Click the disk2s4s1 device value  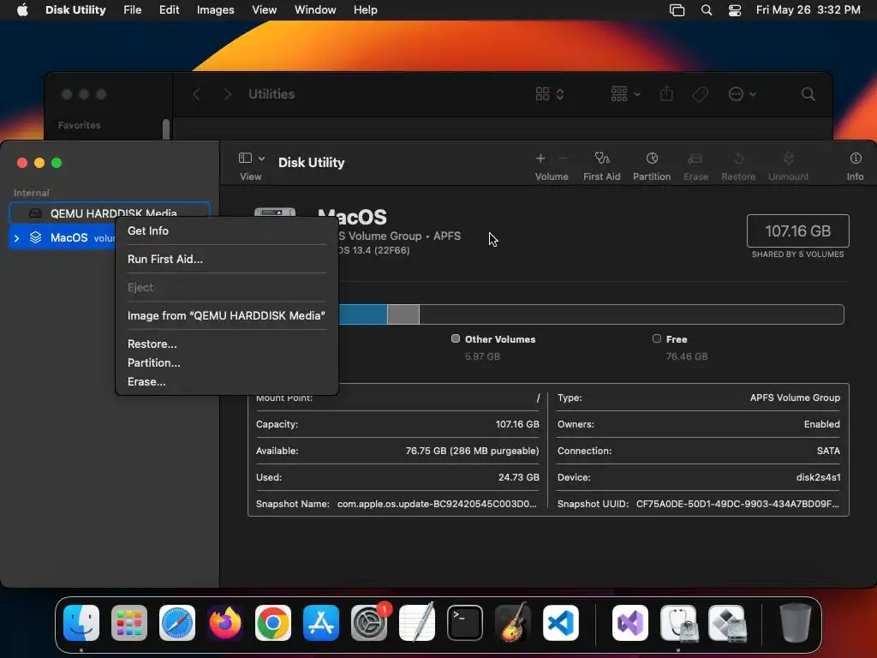(818, 477)
